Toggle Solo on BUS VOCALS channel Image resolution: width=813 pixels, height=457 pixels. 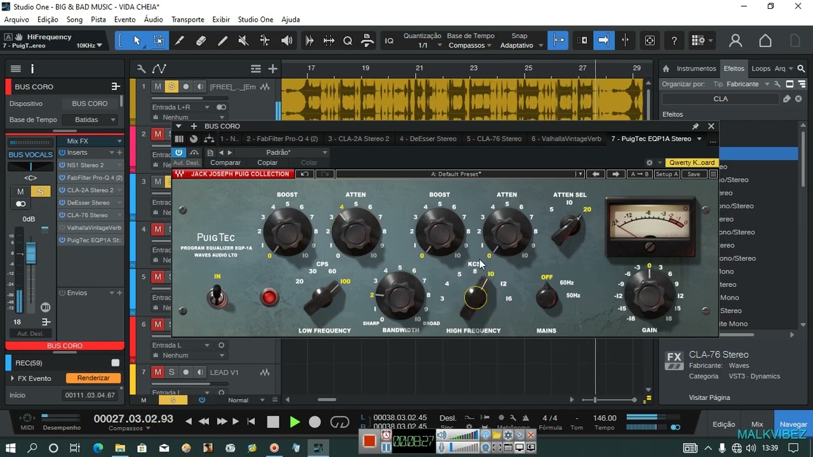[41, 192]
